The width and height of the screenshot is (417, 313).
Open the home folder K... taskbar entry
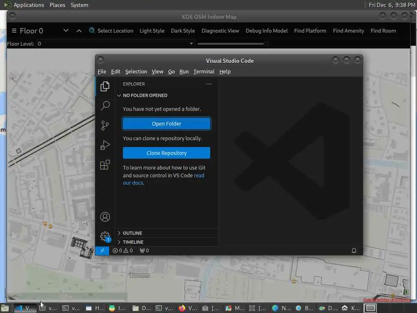click(351, 308)
